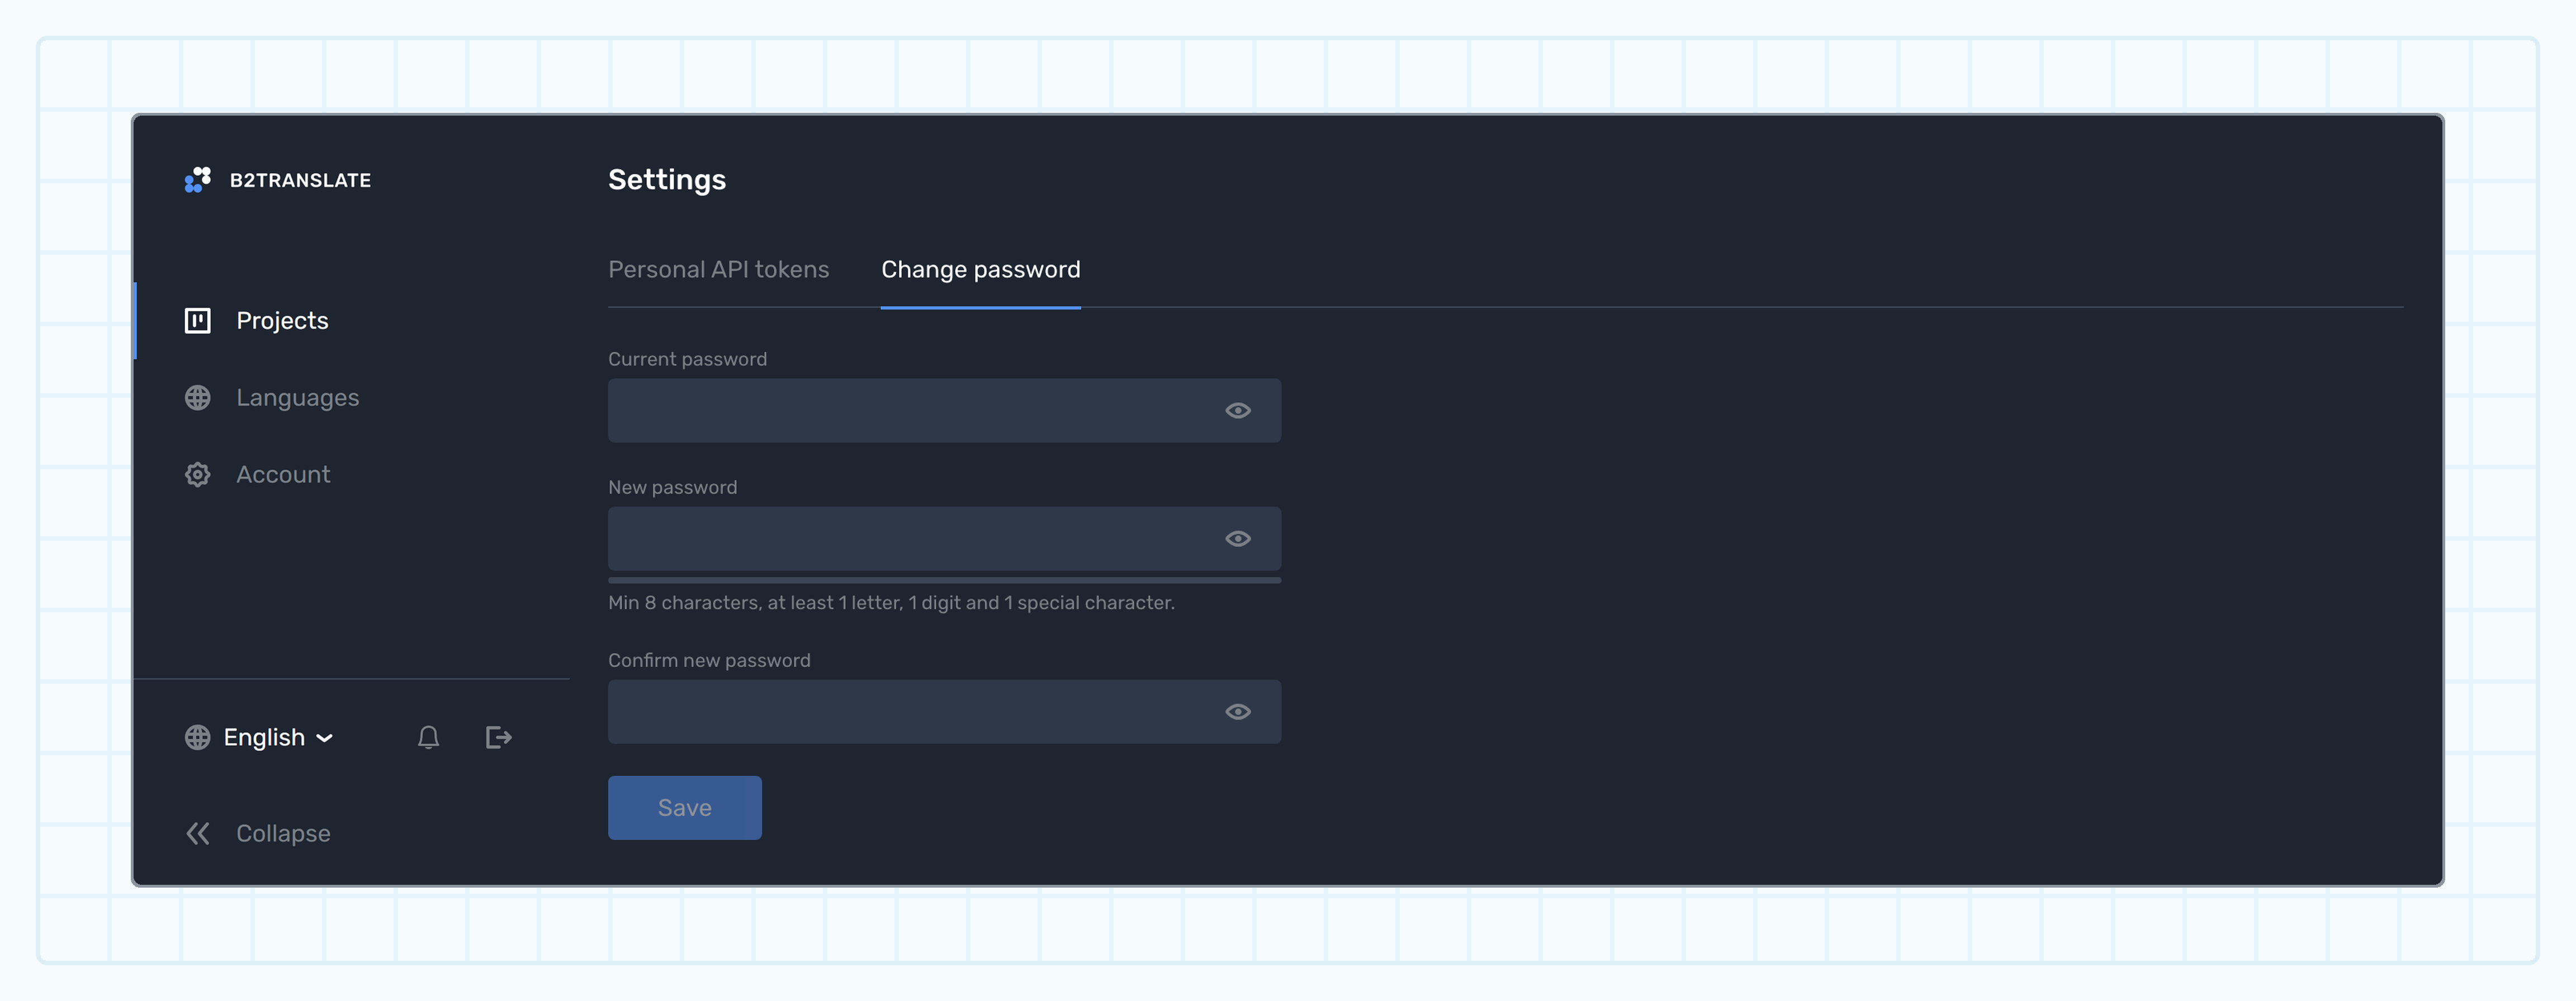The image size is (2576, 1001).
Task: Open Languages in the sidebar
Action: pyautogui.click(x=297, y=398)
